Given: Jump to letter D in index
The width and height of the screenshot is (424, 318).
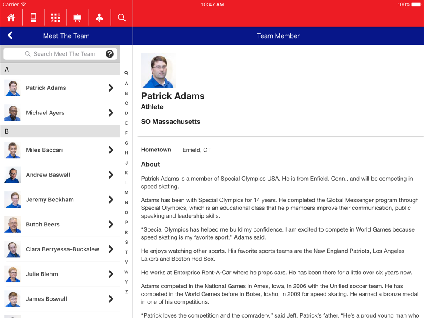Looking at the screenshot, I should click(126, 113).
